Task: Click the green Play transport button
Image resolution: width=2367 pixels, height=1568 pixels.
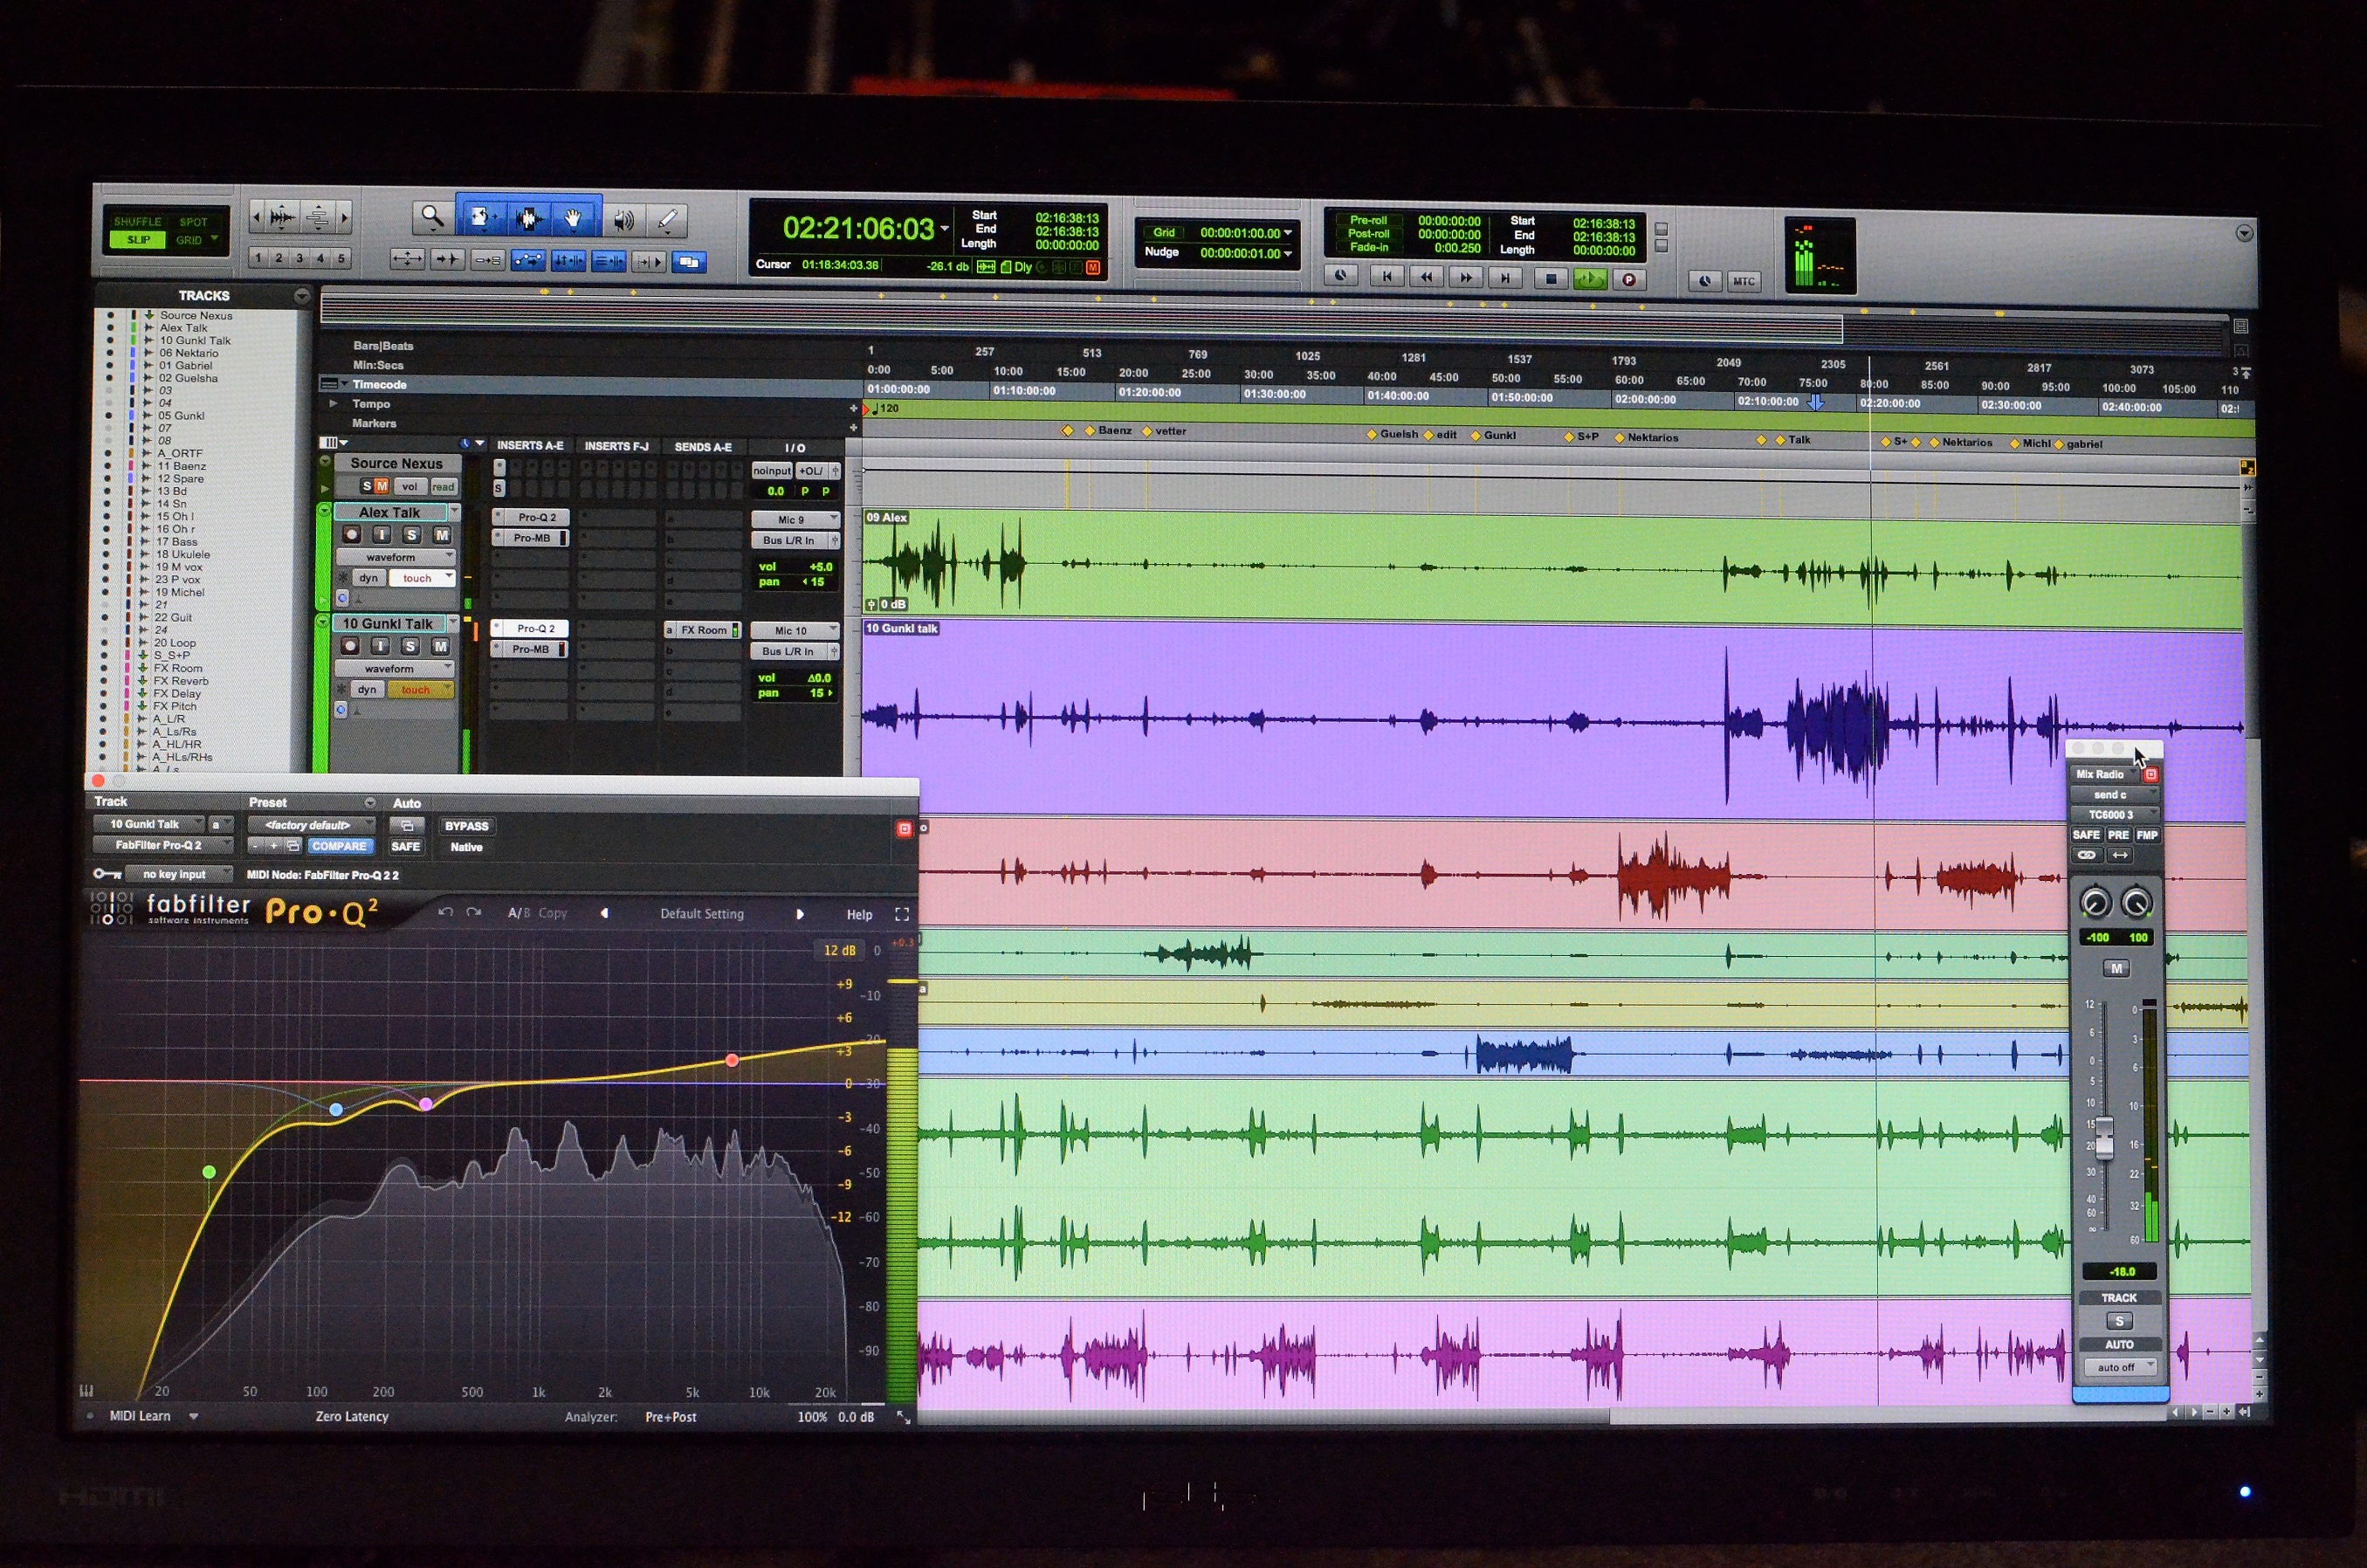Action: pos(1589,279)
